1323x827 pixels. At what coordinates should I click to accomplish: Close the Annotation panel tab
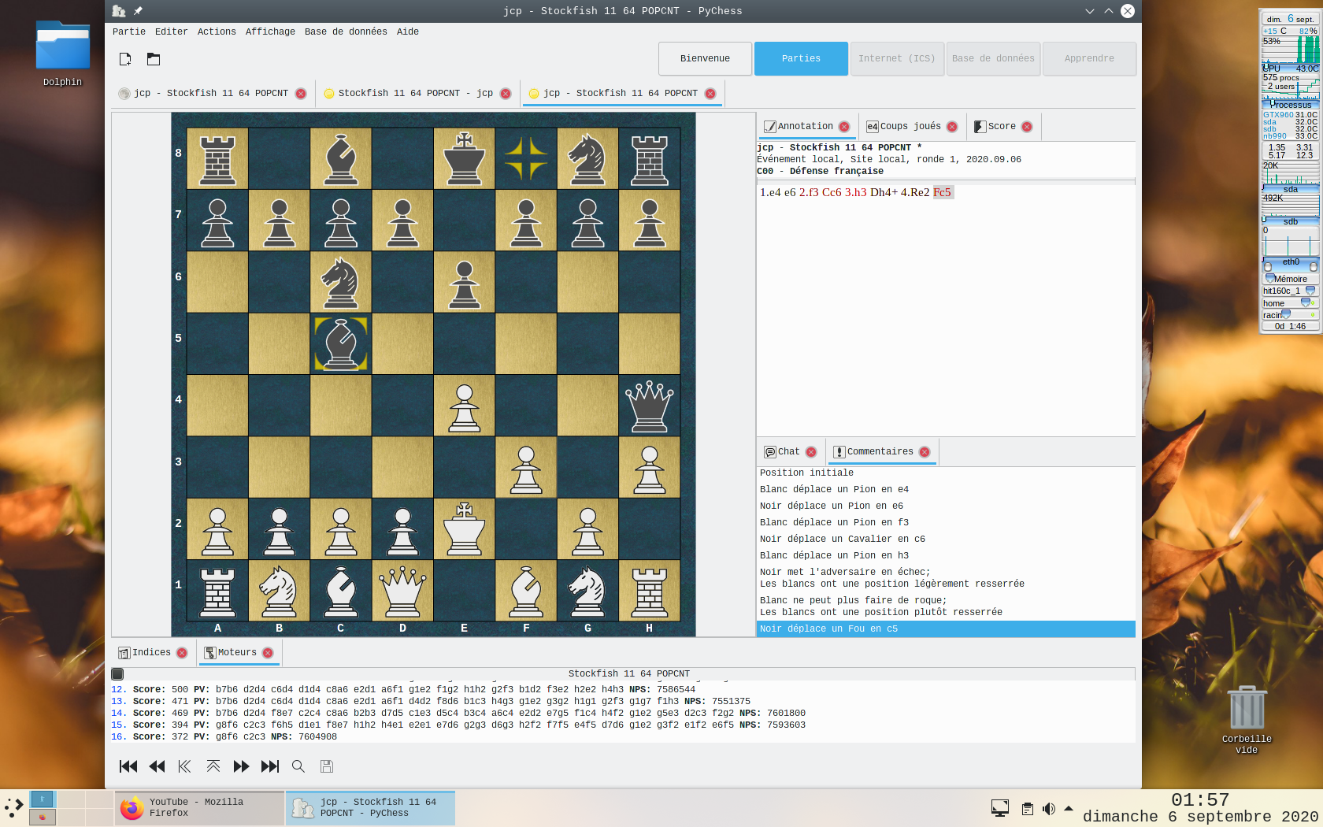(x=844, y=127)
